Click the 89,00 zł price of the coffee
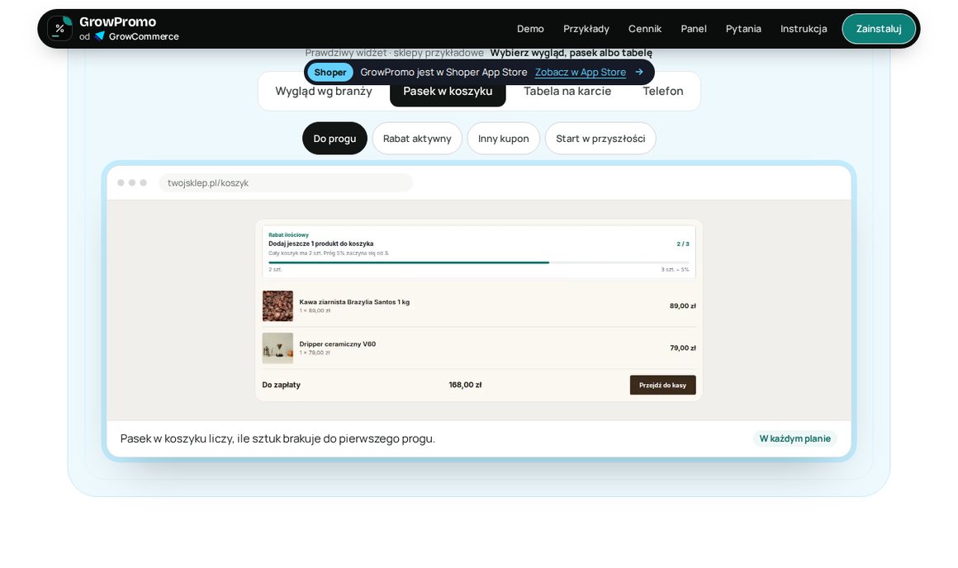The height and width of the screenshot is (568, 958). 682,306
